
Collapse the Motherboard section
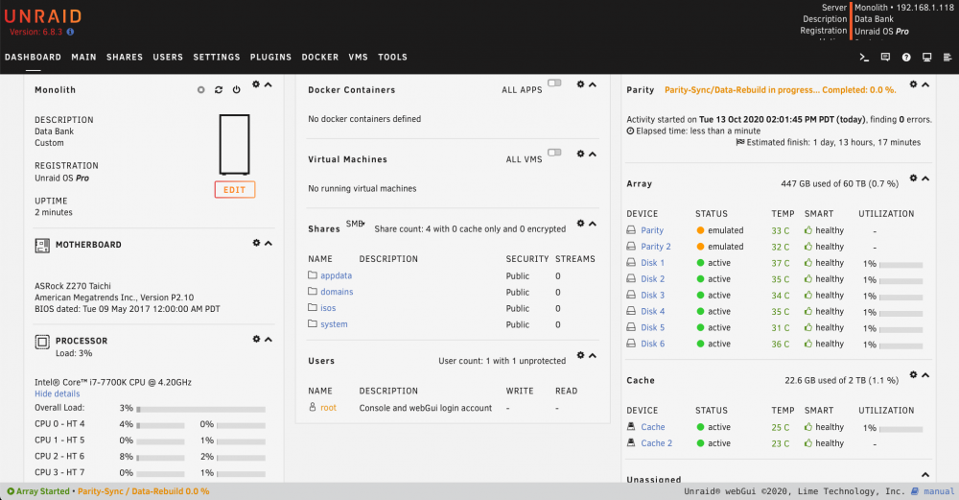pyautogui.click(x=268, y=243)
